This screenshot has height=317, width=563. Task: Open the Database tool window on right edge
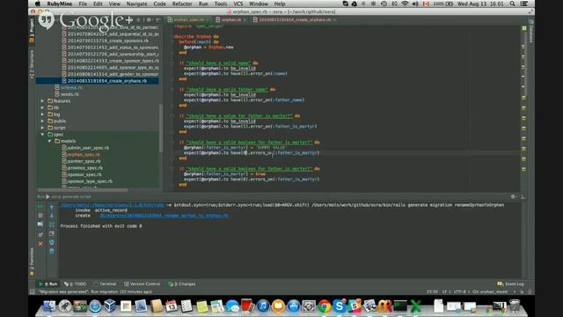click(x=531, y=32)
